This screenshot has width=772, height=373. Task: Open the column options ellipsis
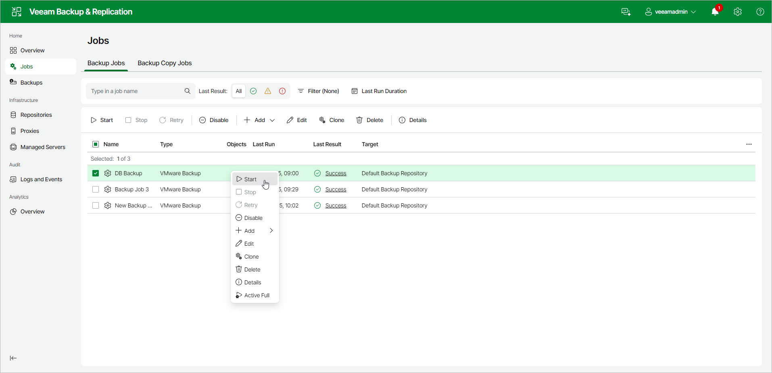coord(749,144)
